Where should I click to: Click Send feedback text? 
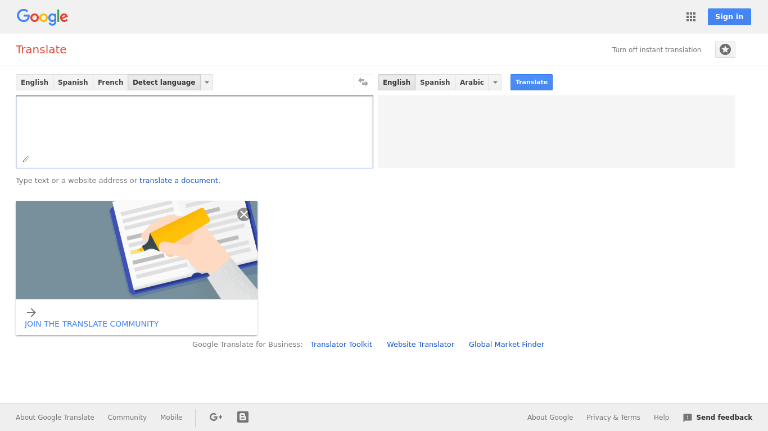[x=724, y=418]
